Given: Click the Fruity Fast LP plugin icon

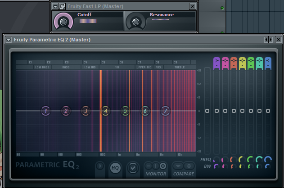Looking at the screenshot, I should click(63, 6).
